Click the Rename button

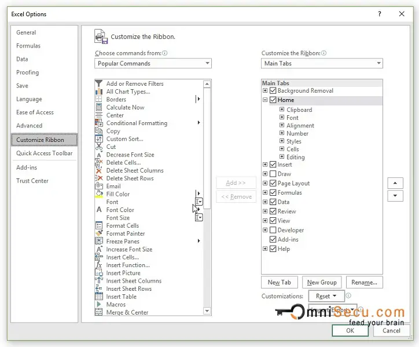click(x=364, y=283)
